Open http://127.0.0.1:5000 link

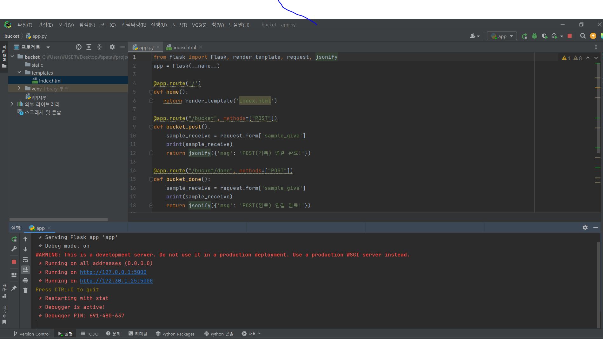[x=113, y=272]
